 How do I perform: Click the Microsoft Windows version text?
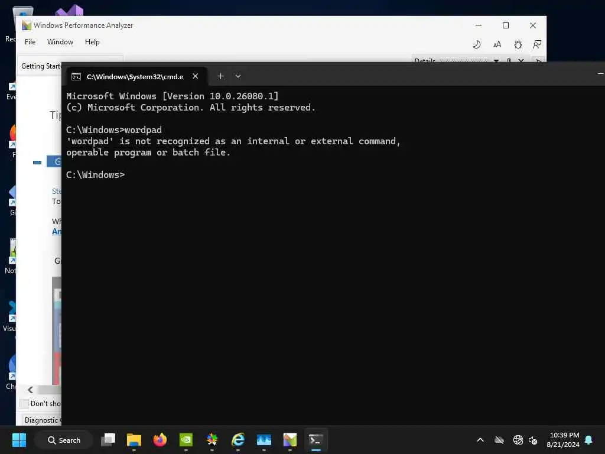tap(172, 96)
